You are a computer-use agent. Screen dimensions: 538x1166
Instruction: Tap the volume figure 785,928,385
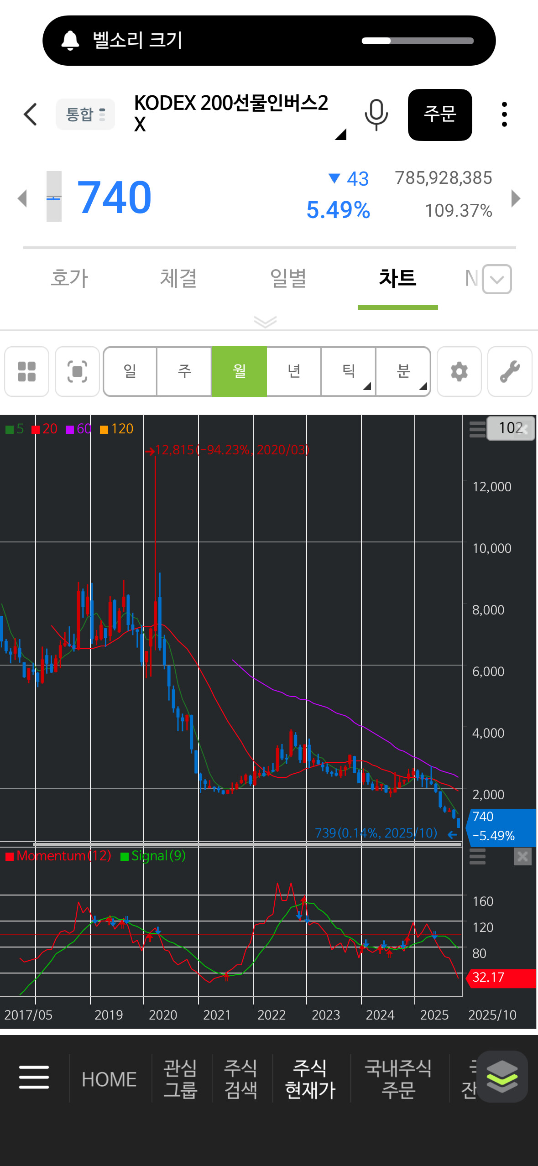(x=444, y=178)
